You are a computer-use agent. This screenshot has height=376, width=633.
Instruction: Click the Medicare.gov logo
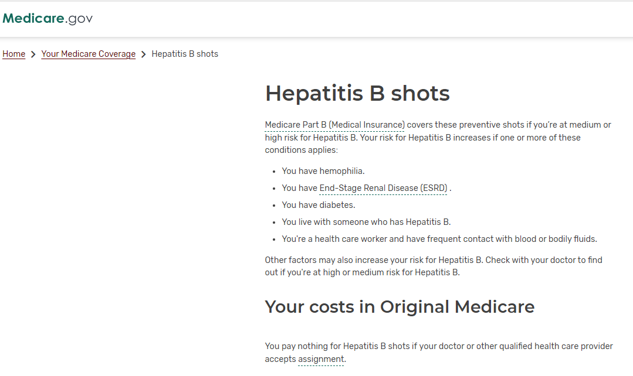tap(47, 18)
